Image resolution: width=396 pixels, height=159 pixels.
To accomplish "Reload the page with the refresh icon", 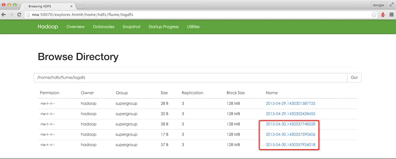I will (x=19, y=15).
